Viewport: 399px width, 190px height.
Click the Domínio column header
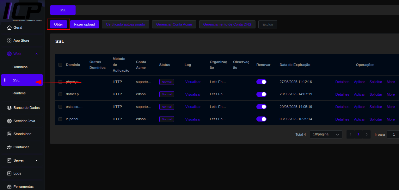(x=73, y=65)
